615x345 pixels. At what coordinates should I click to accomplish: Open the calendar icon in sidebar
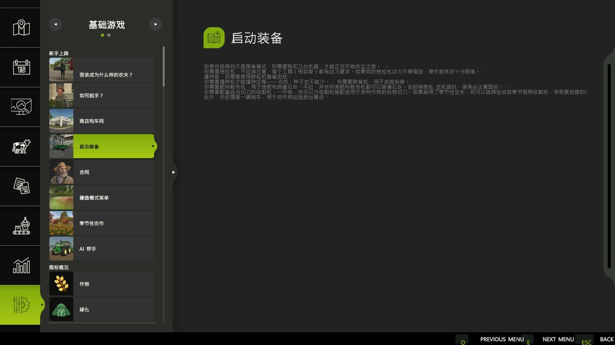(21, 67)
